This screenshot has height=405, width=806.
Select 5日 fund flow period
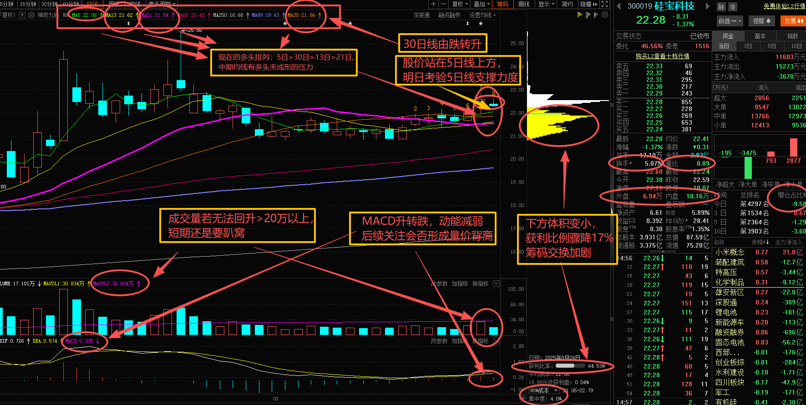[x=772, y=46]
